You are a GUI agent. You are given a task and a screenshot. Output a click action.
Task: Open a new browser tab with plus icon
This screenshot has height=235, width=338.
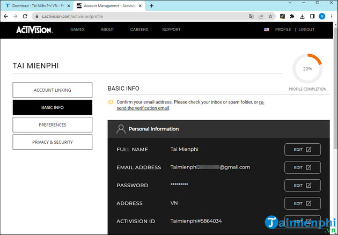click(151, 6)
